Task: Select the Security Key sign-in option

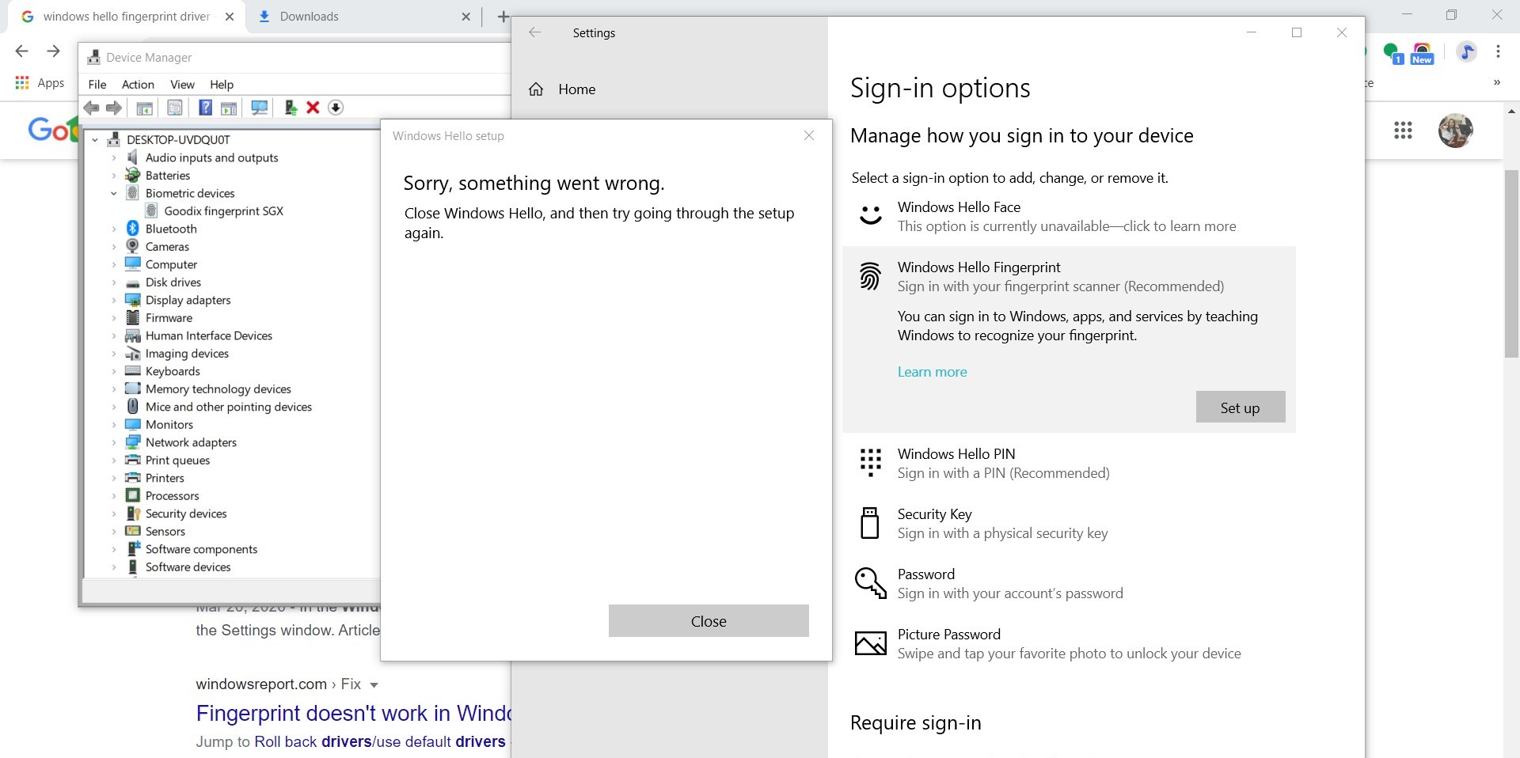Action: point(1069,523)
